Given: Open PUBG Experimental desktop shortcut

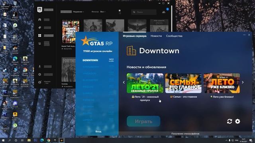Looking at the screenshot, I should (x=15, y=94).
